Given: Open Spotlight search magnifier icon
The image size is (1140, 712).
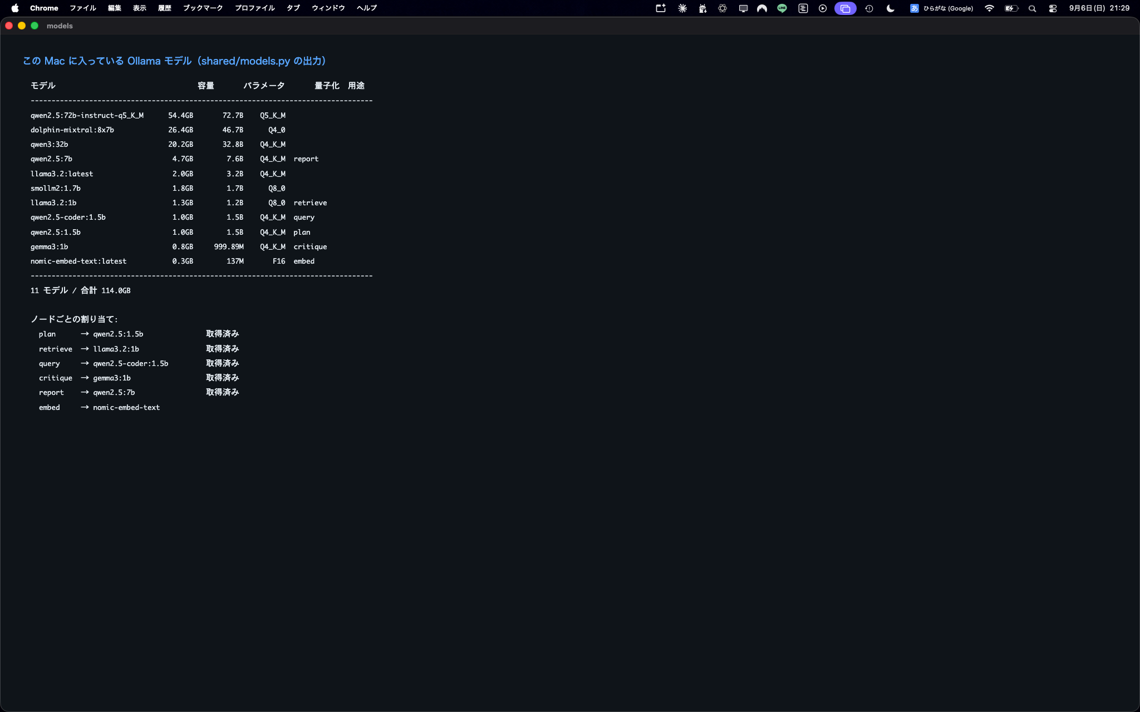Looking at the screenshot, I should [1033, 8].
